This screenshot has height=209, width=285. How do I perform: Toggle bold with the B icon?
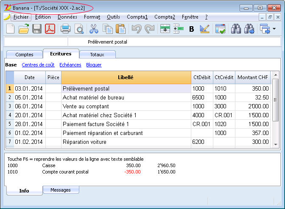(191, 29)
